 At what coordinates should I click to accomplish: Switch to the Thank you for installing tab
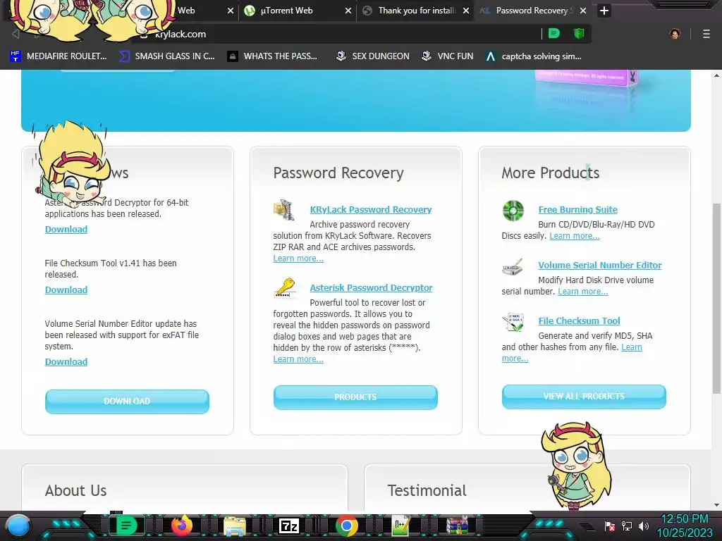click(x=417, y=10)
